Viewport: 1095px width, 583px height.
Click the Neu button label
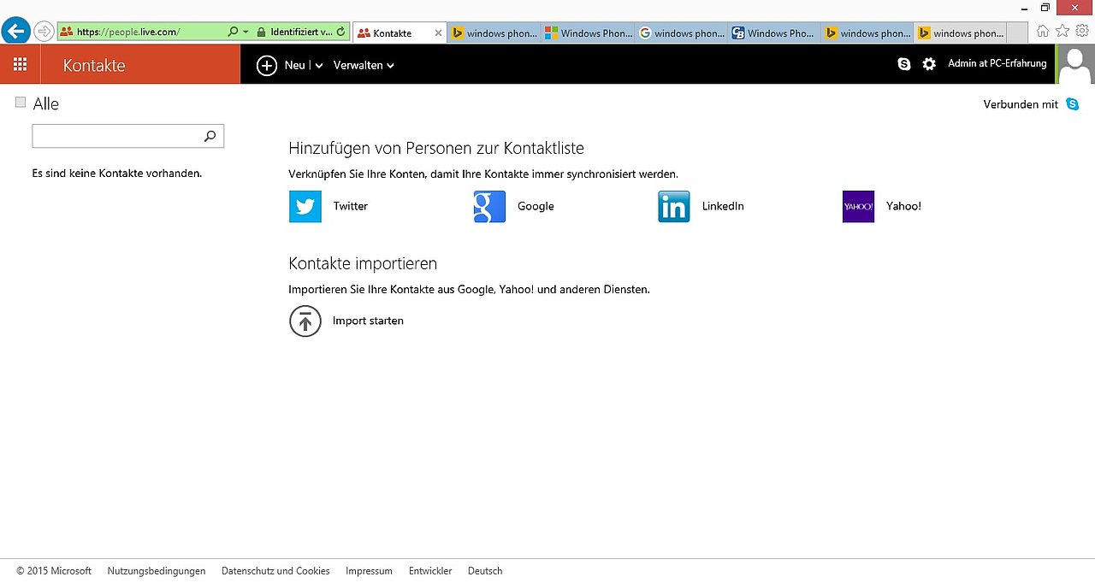click(294, 65)
